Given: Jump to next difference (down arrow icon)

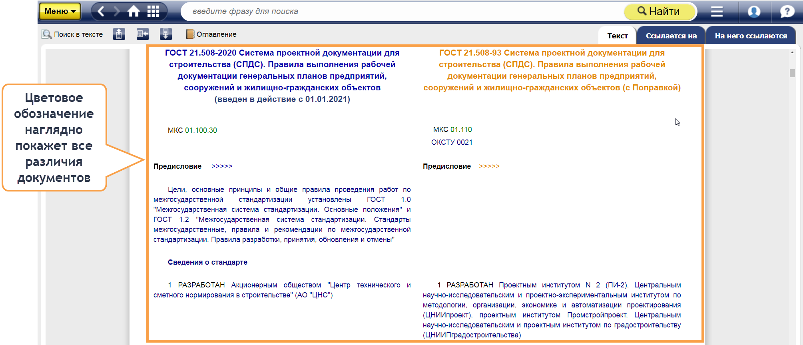Looking at the screenshot, I should (166, 34).
